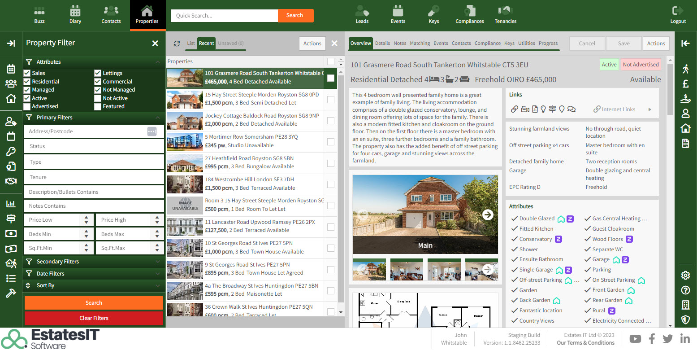Click the handshake icon in left sidebar
This screenshot has height=350, width=697.
[x=11, y=181]
